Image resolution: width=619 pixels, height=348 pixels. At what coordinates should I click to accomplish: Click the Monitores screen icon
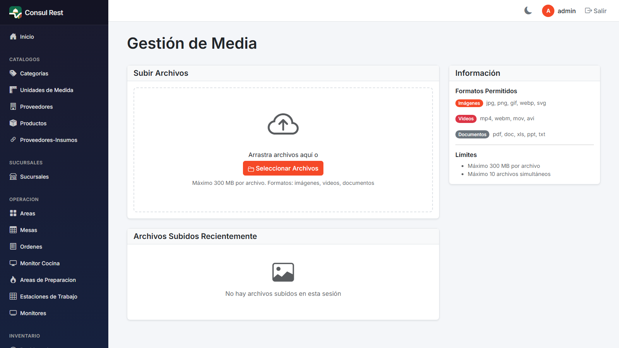[x=13, y=313]
